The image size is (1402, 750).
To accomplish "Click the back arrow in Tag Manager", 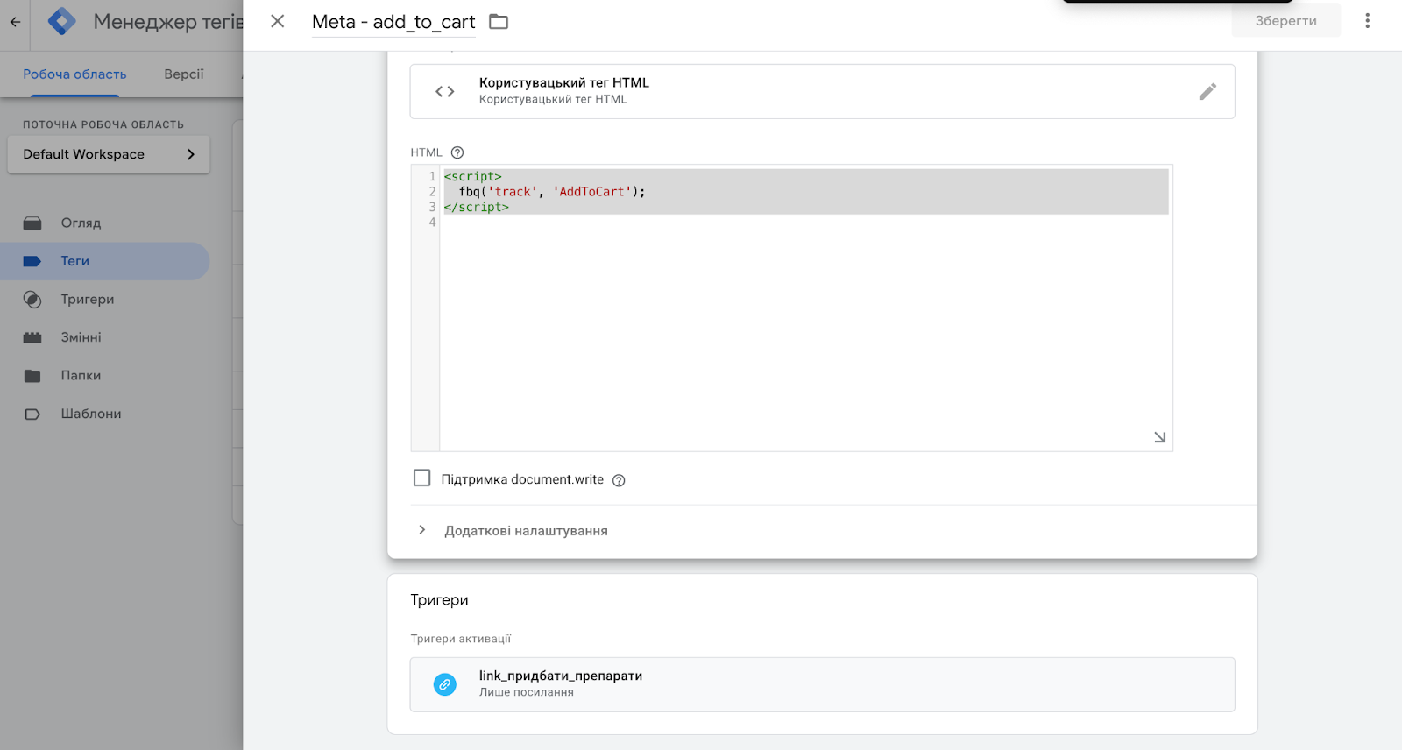I will 15,22.
